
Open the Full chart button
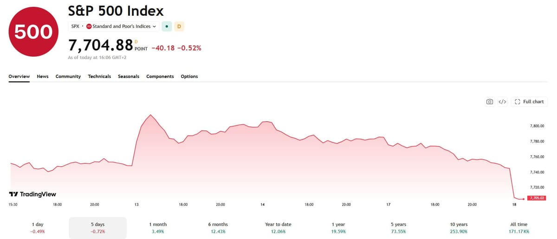point(529,102)
